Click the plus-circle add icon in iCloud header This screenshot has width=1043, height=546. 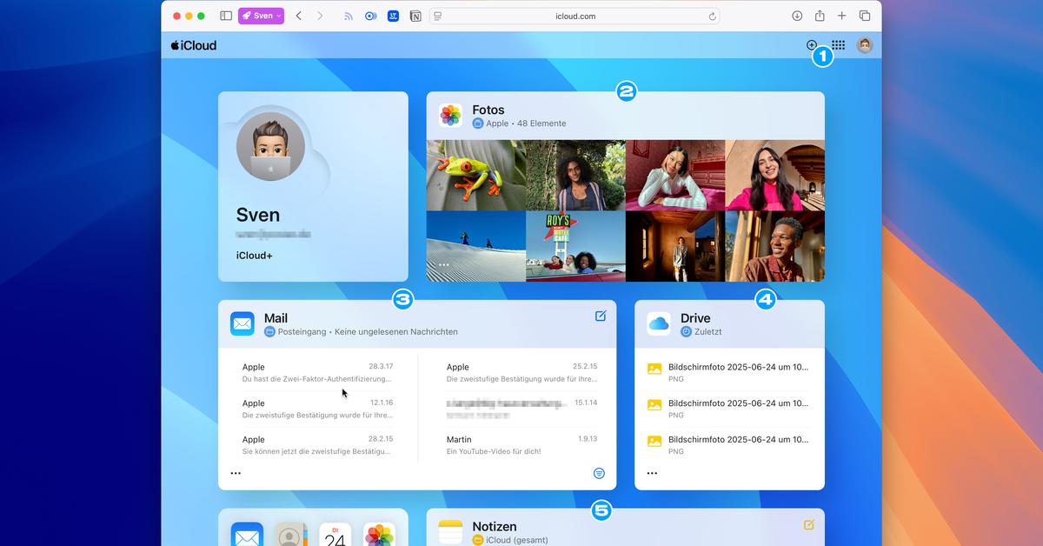coord(812,45)
